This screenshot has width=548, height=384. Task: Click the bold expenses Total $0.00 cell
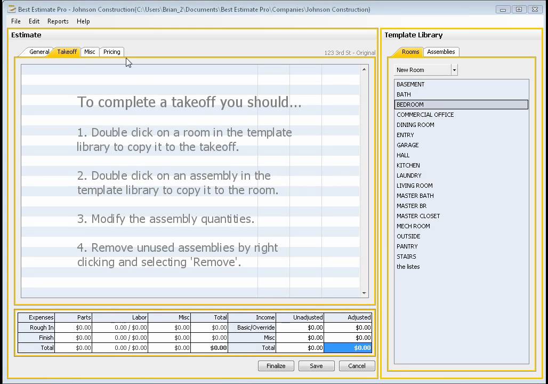[209, 348]
